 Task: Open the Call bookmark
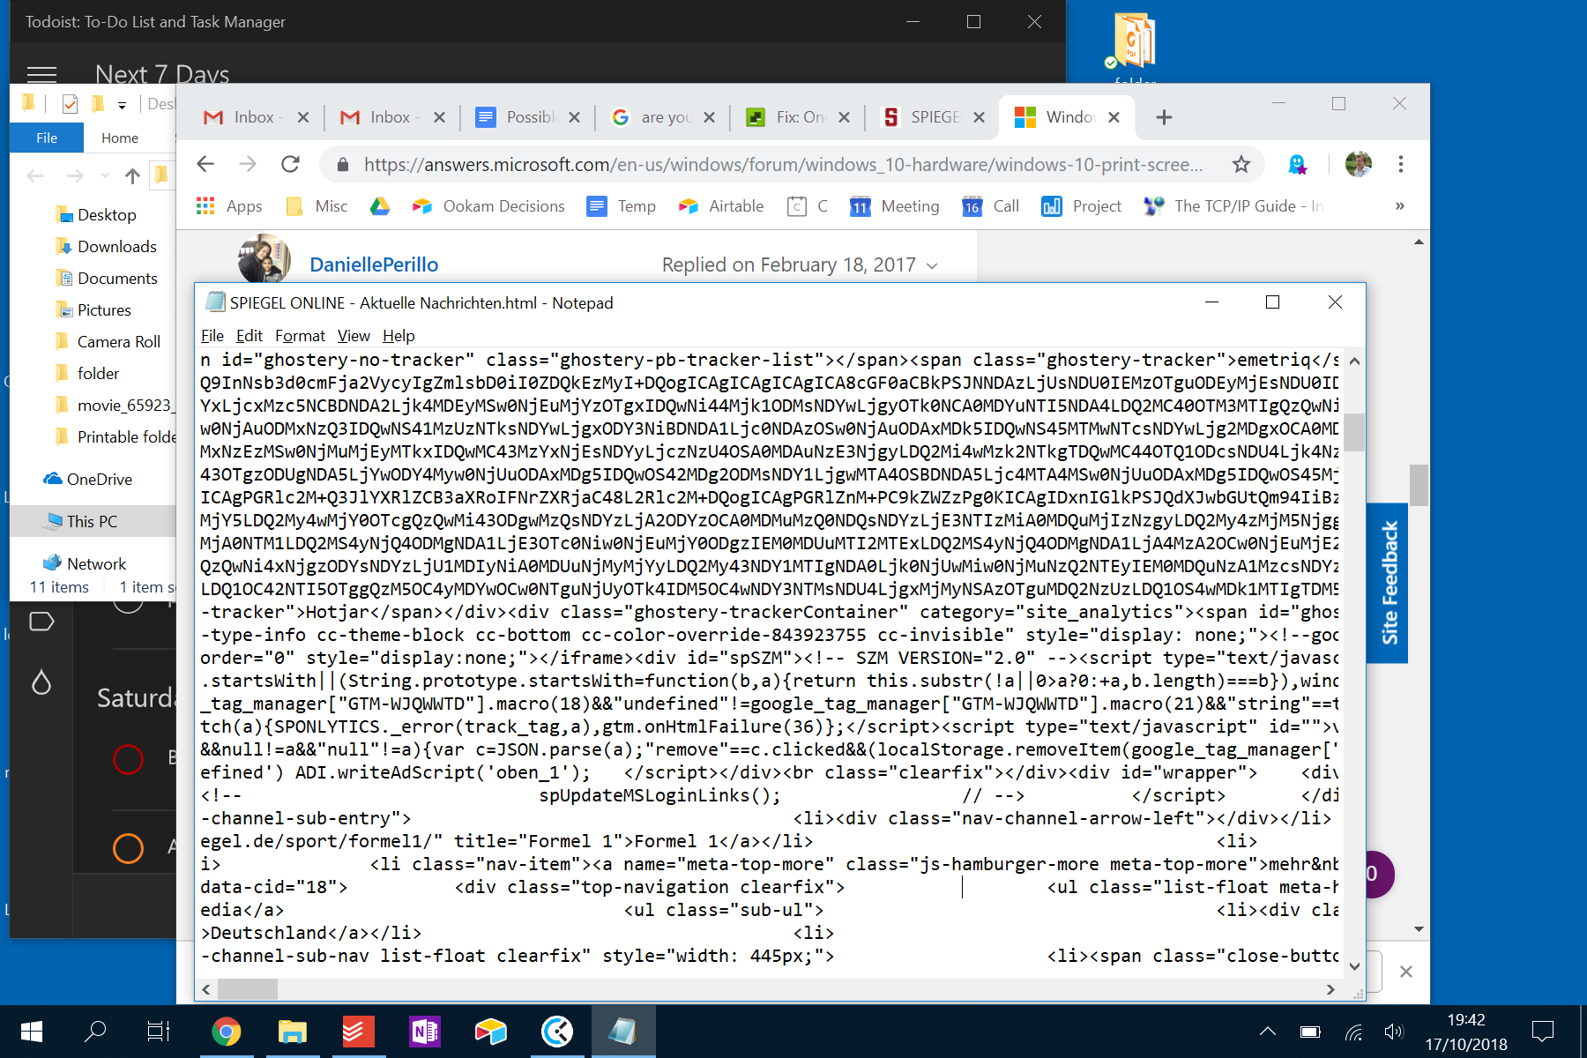(991, 206)
